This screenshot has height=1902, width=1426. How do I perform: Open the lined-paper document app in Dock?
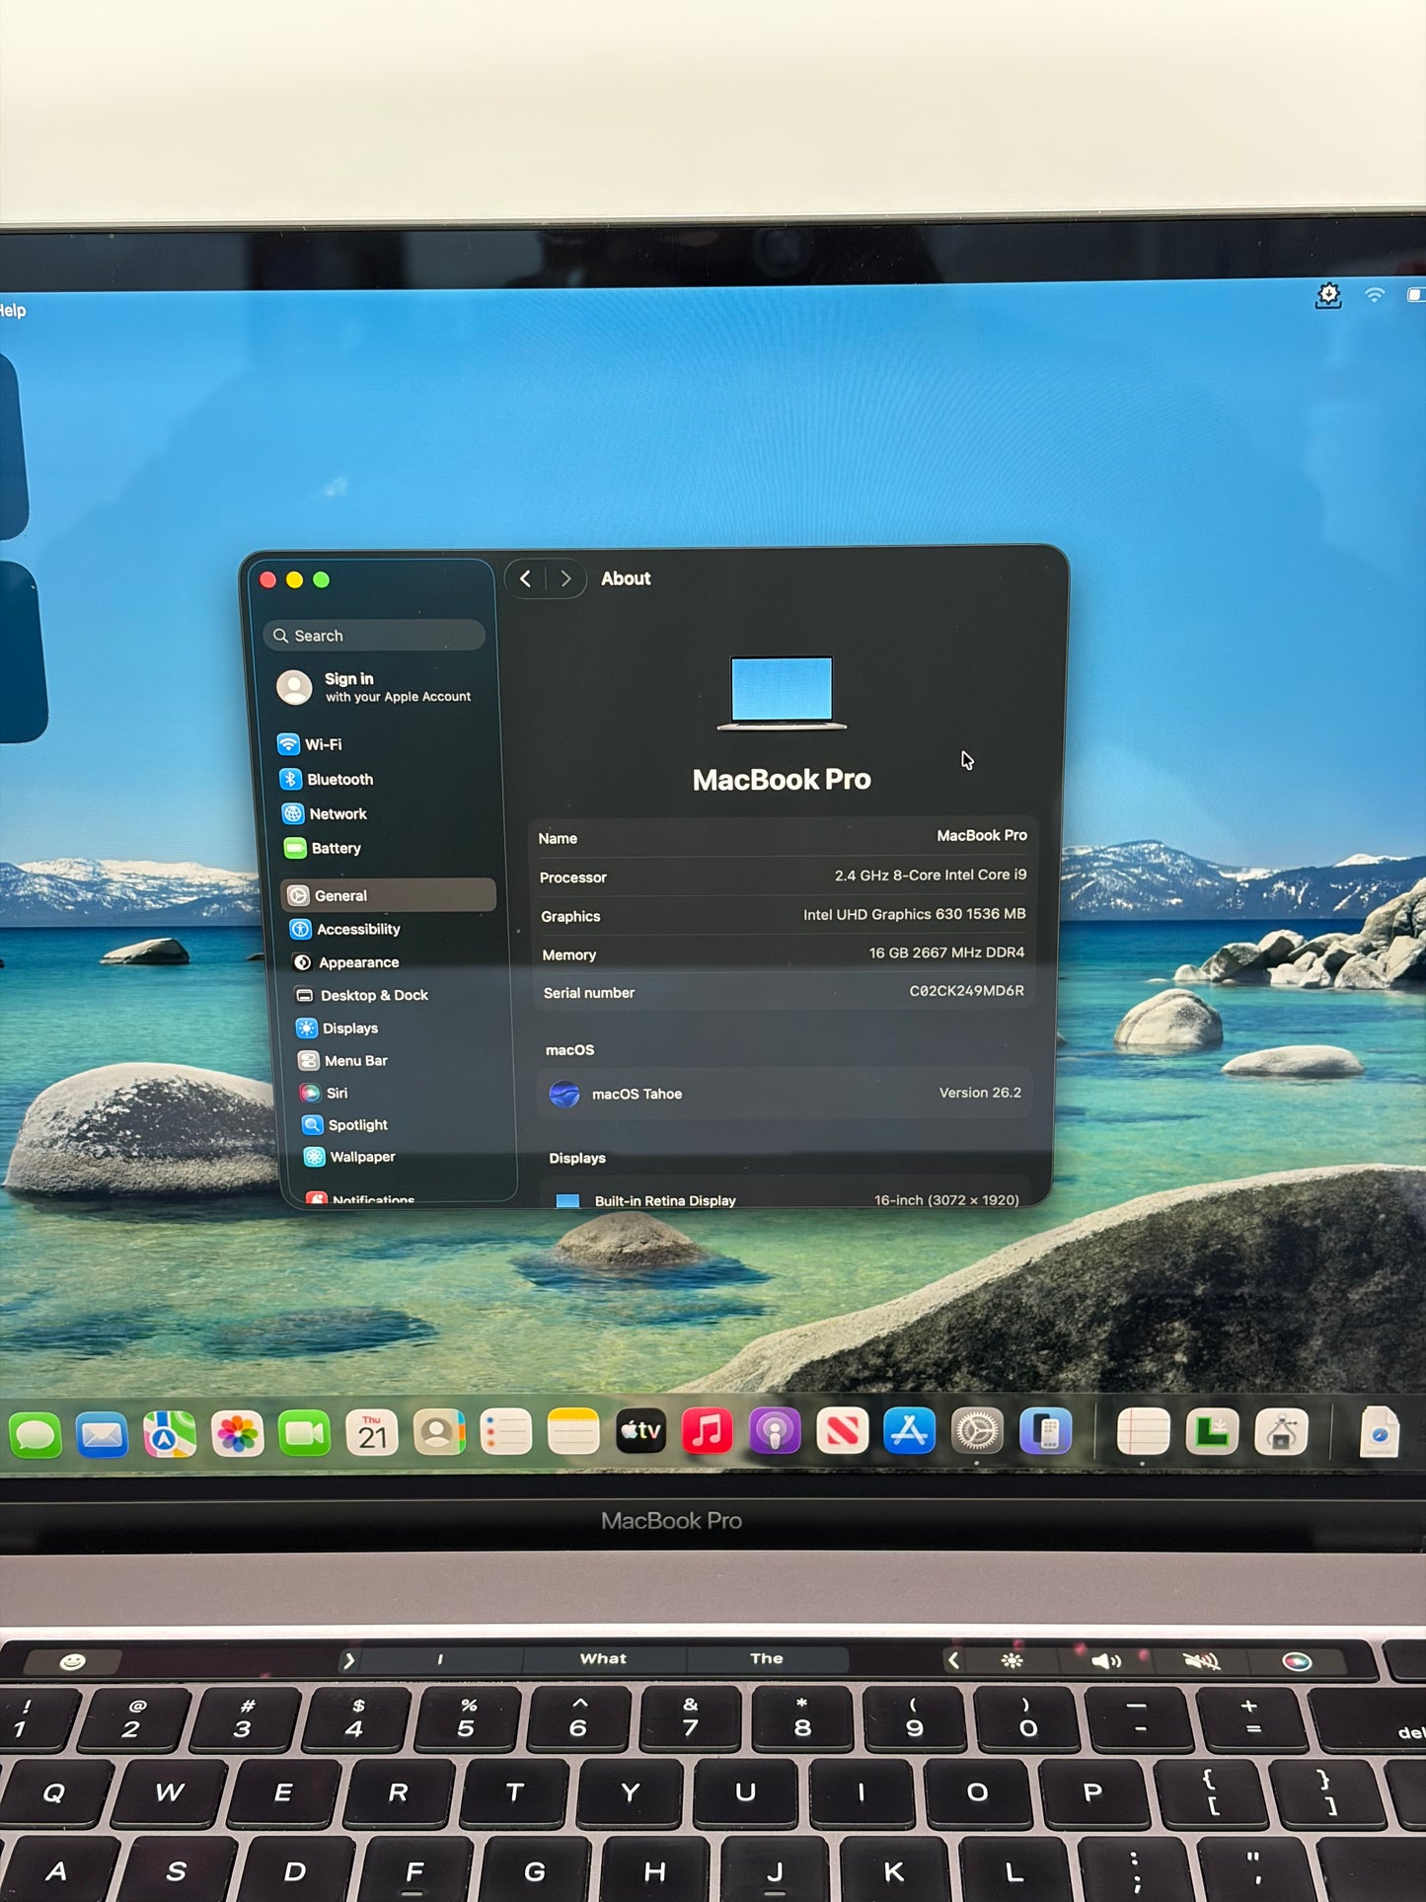(x=1143, y=1431)
